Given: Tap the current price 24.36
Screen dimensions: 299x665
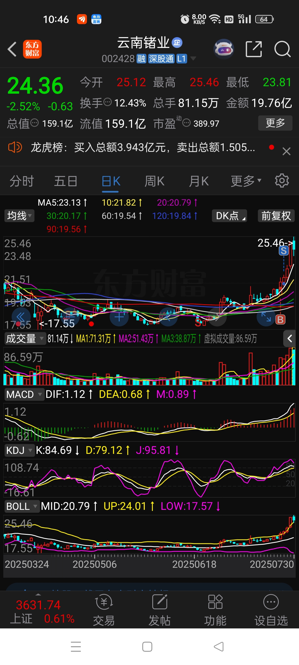Looking at the screenshot, I should pyautogui.click(x=35, y=86).
